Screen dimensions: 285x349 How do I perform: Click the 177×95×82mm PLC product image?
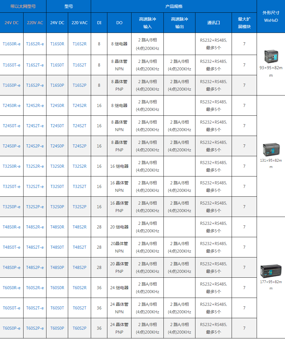(x=271, y=271)
